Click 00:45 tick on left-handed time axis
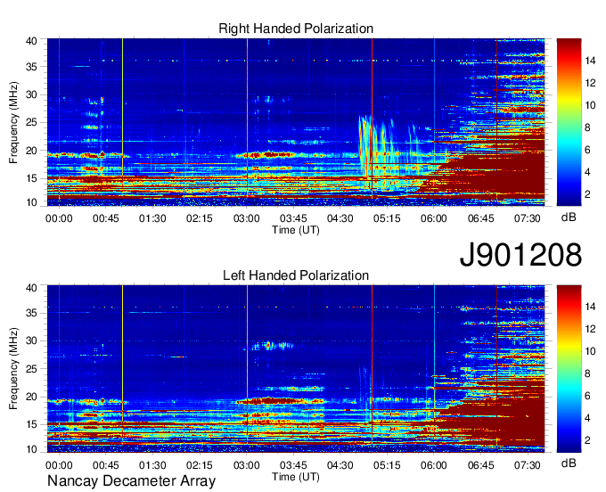 coord(106,465)
